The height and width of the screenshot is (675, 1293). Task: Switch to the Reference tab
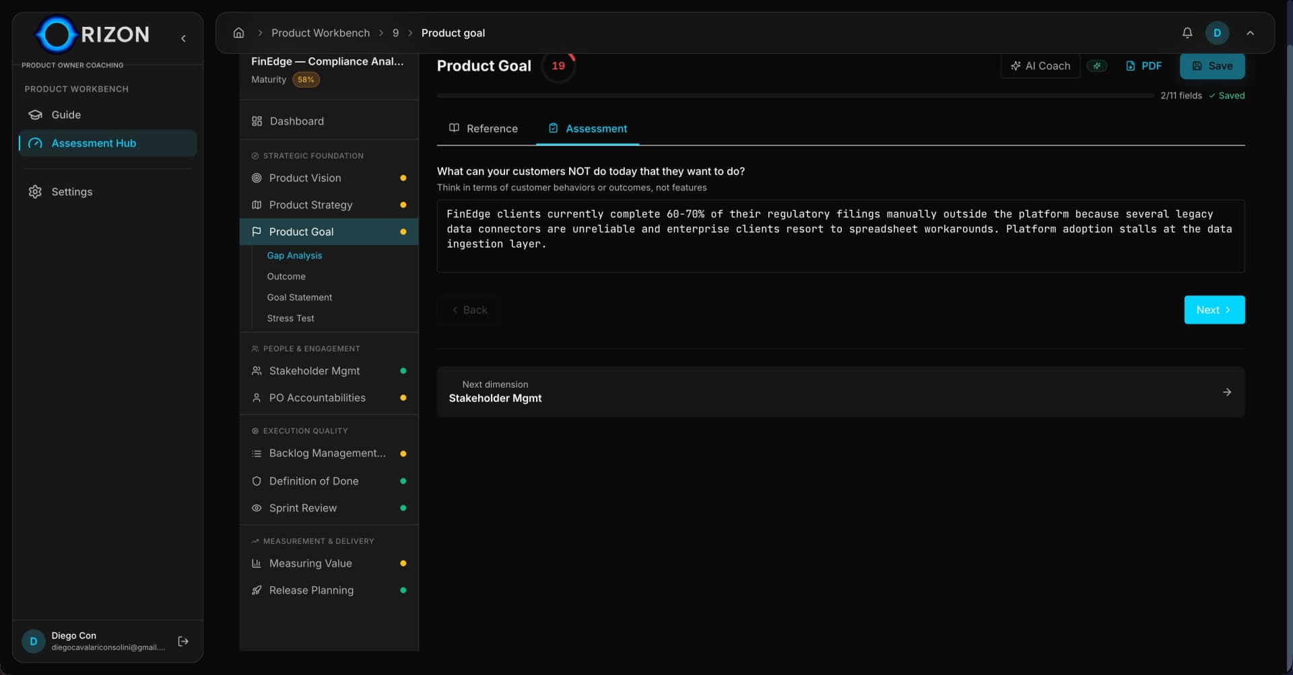(x=483, y=129)
